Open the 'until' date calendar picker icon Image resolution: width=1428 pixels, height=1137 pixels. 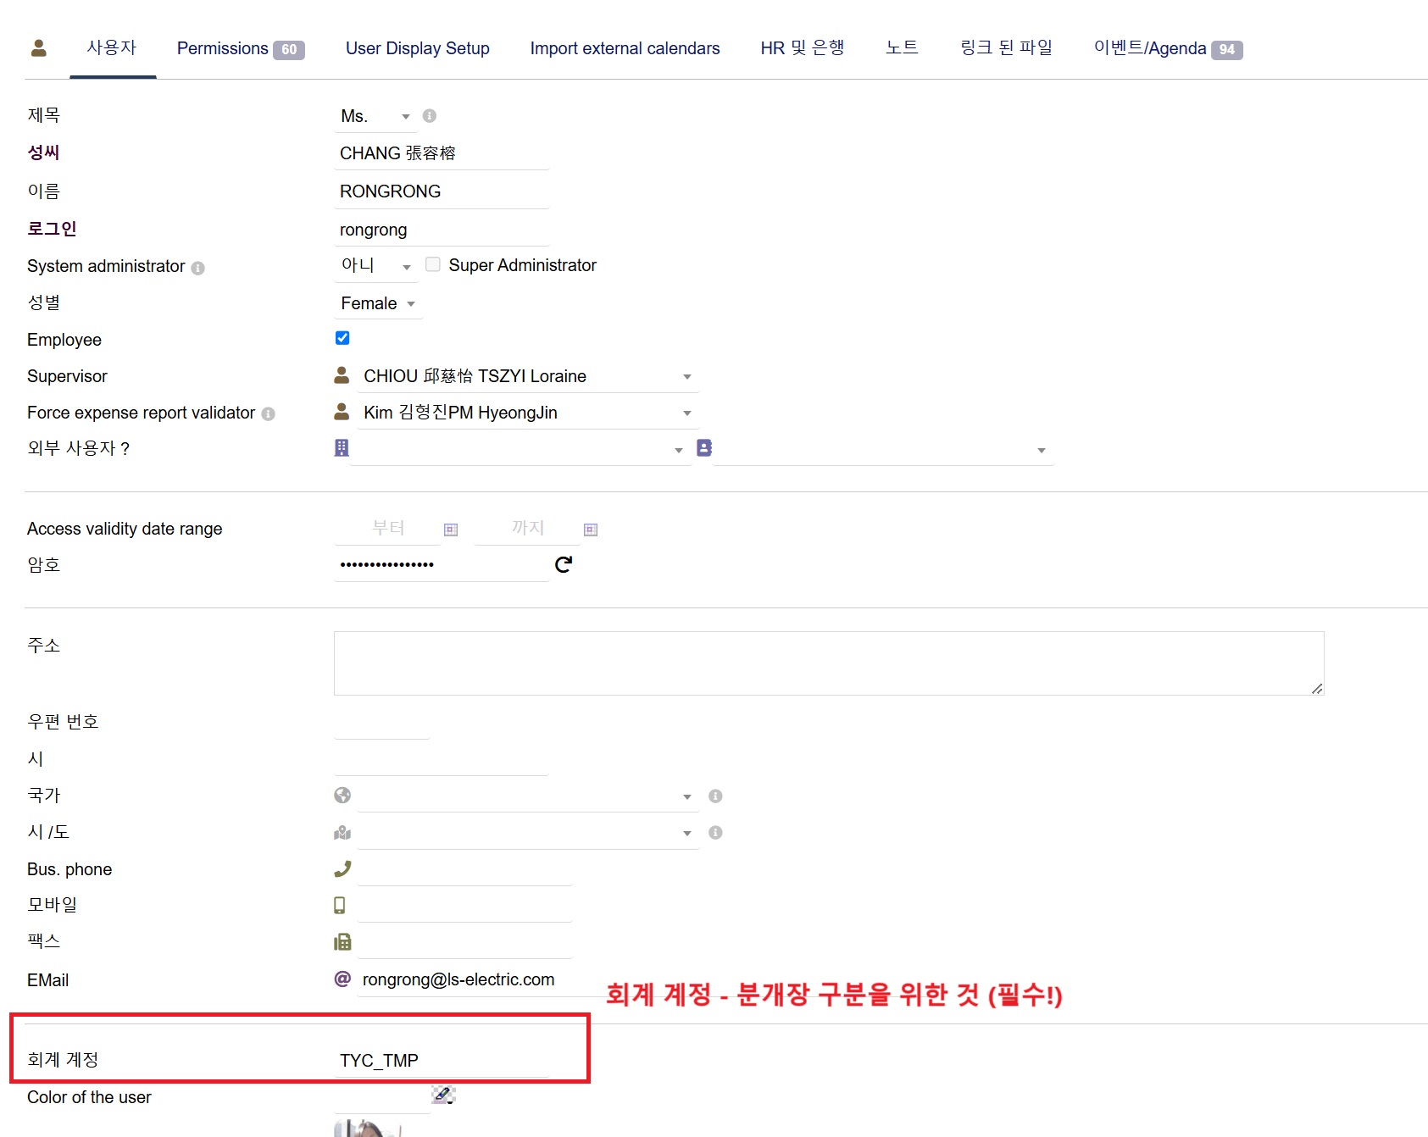(591, 530)
